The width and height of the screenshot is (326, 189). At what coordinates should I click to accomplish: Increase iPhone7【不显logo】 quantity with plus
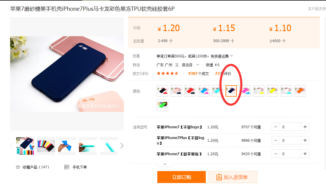pyautogui.click(x=305, y=127)
